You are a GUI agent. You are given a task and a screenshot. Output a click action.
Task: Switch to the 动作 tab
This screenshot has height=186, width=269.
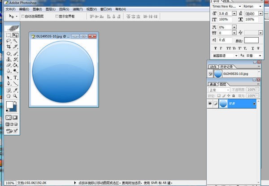[x=212, y=66]
